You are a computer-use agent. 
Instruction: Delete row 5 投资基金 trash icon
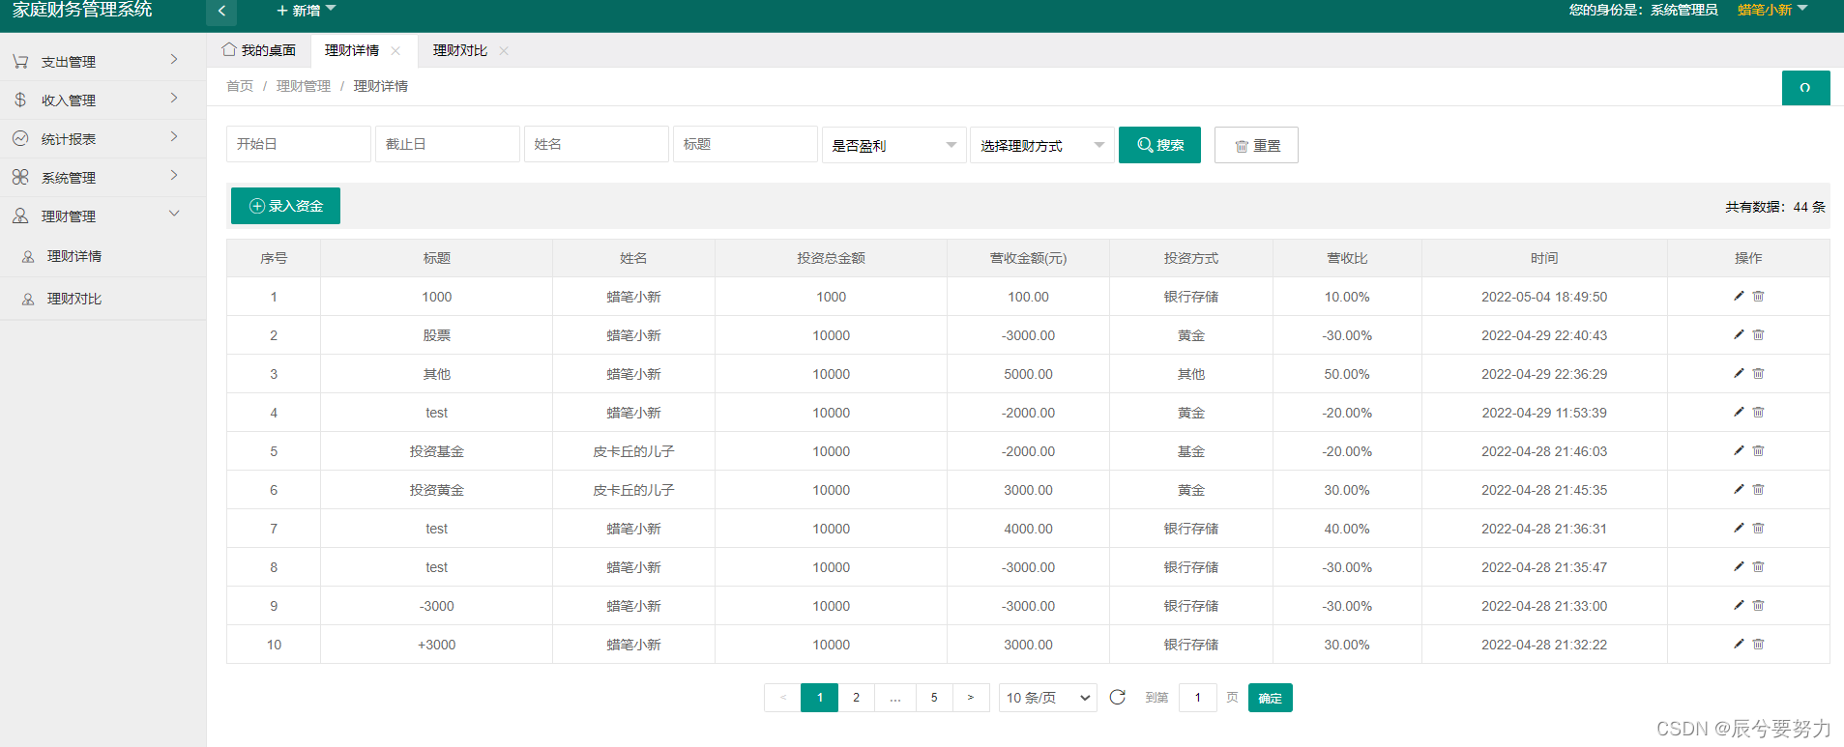(1758, 450)
